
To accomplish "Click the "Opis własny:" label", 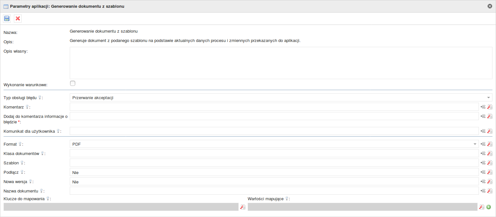I will pos(16,51).
